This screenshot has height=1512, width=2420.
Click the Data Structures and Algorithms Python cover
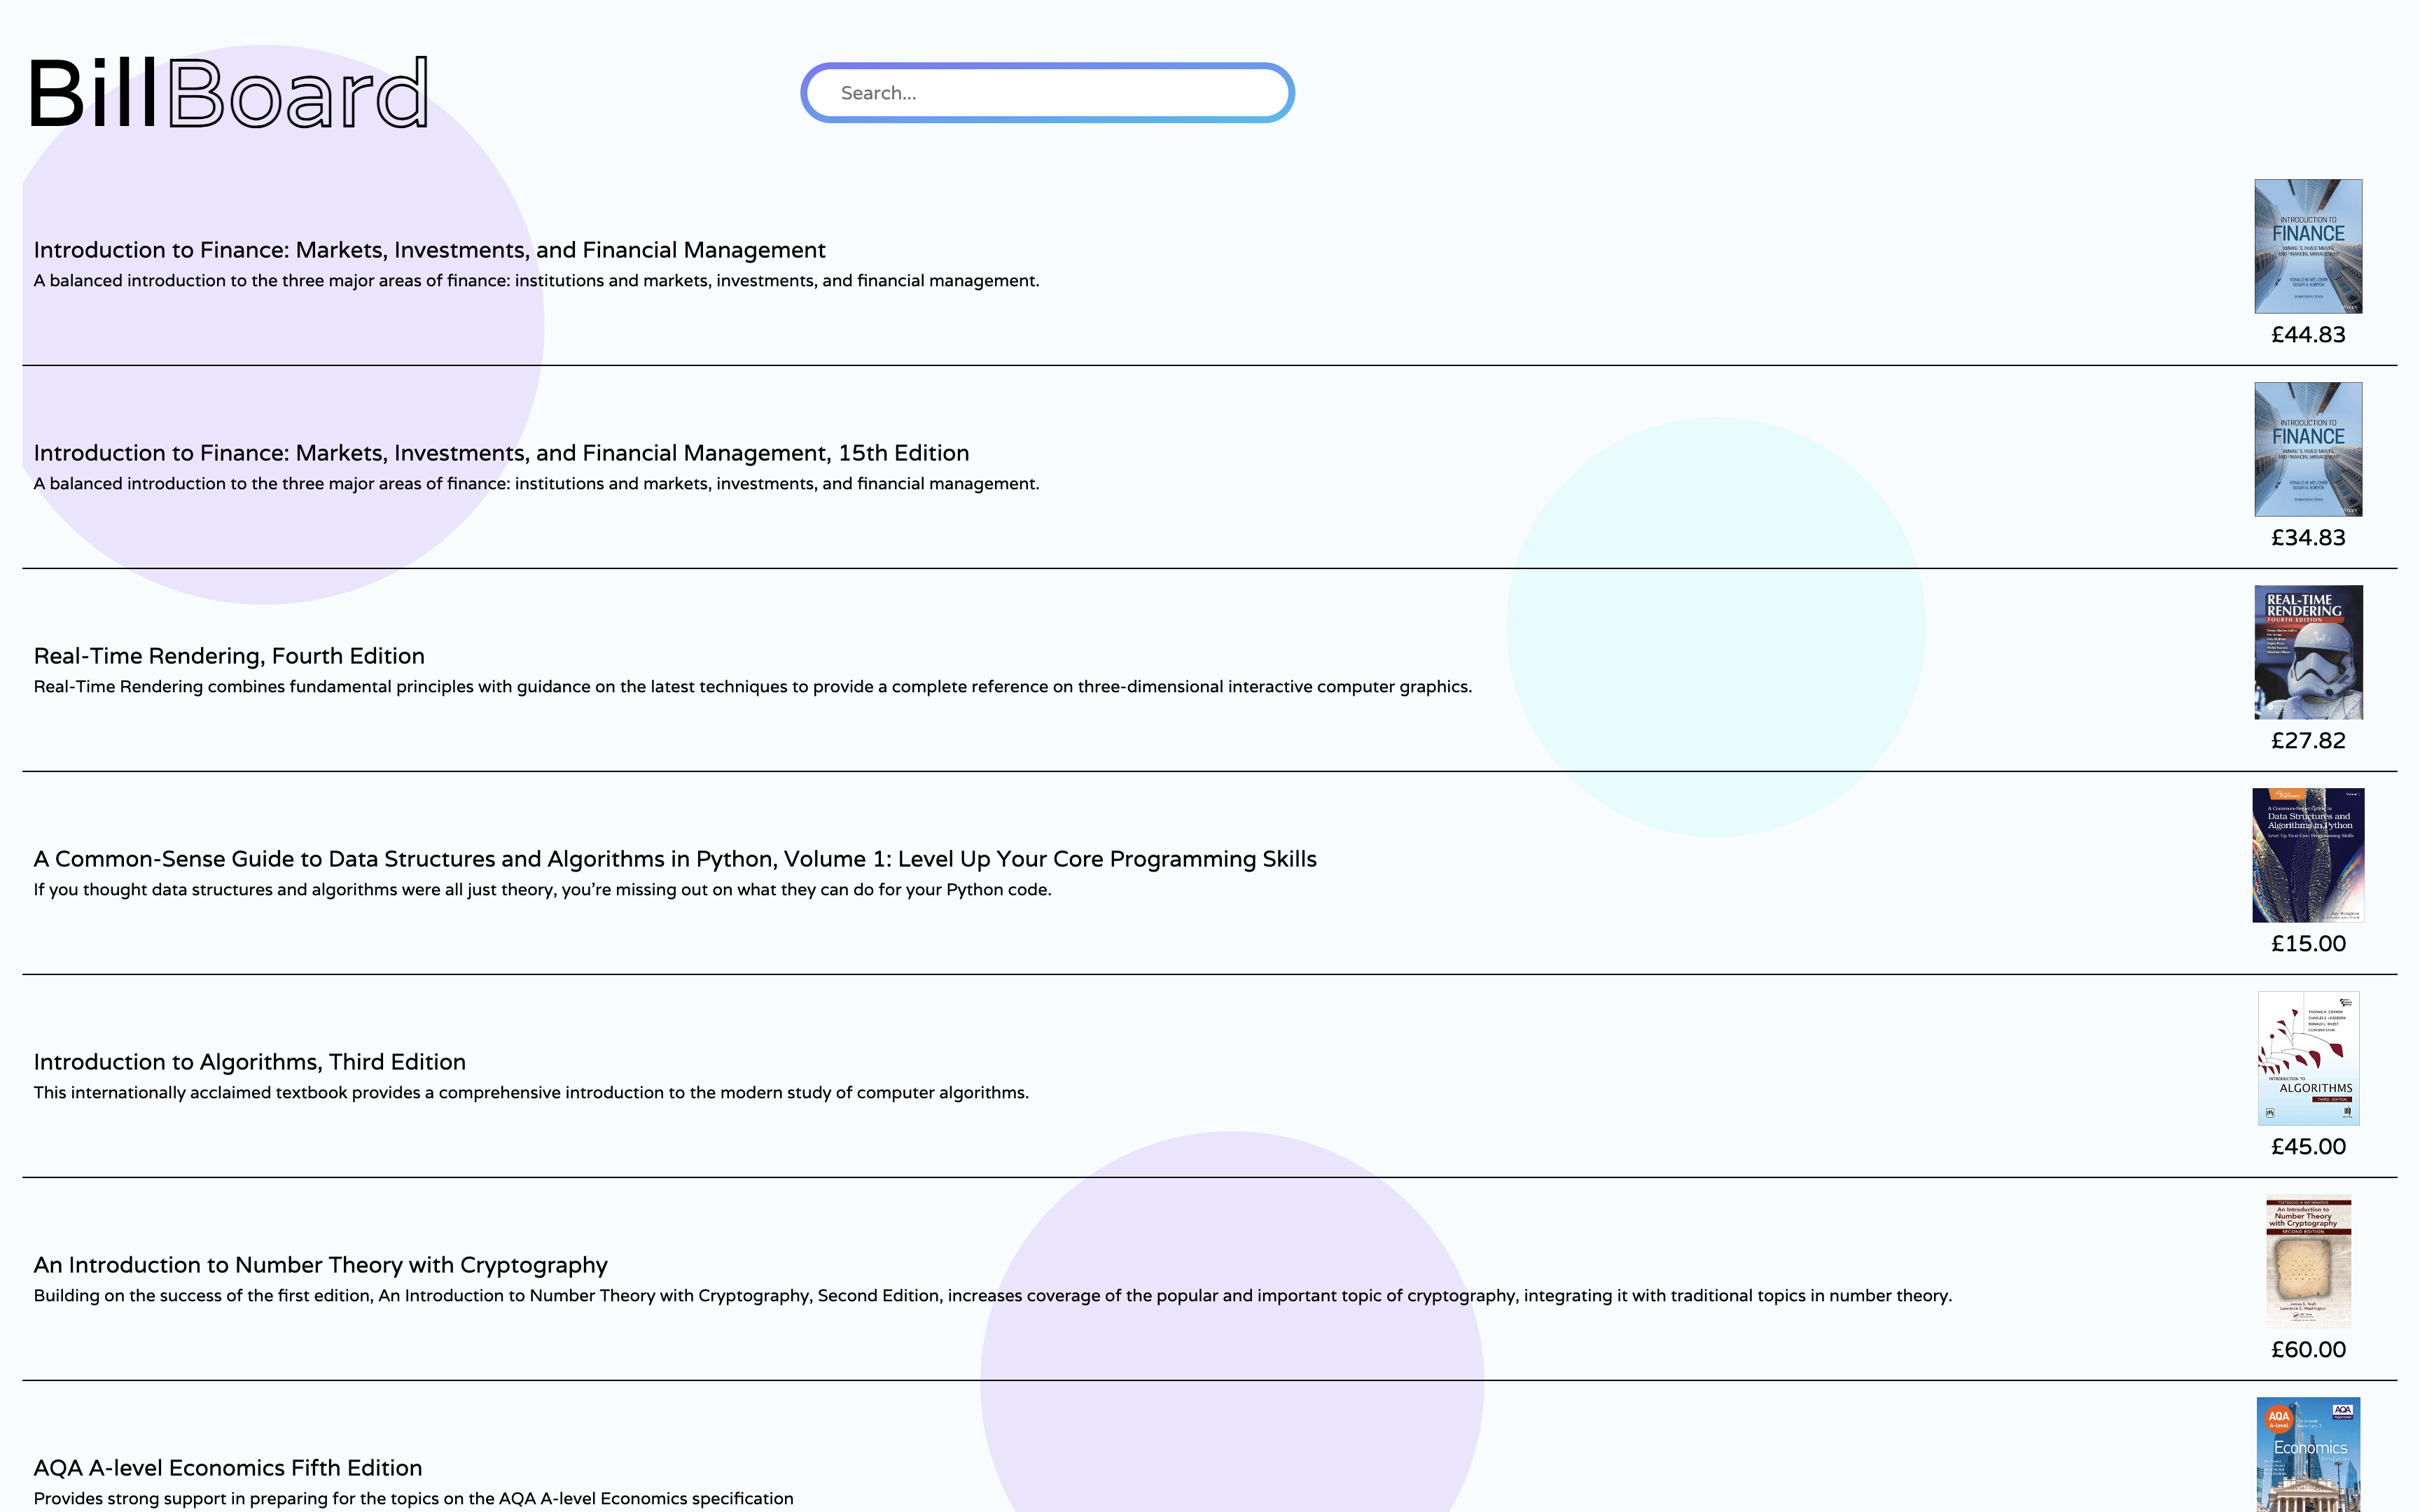pyautogui.click(x=2308, y=855)
